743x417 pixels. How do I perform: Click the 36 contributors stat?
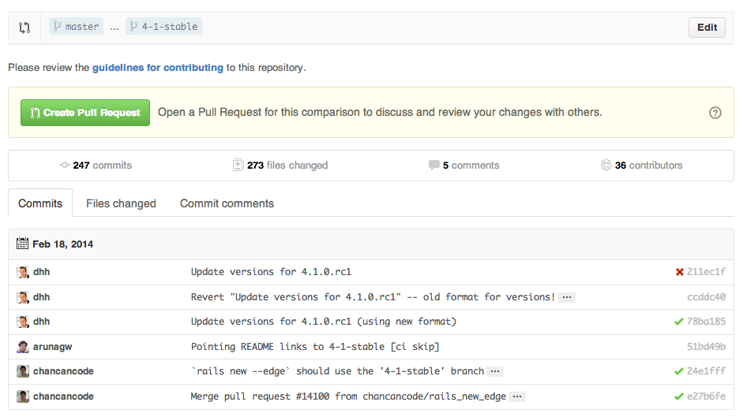tap(641, 166)
